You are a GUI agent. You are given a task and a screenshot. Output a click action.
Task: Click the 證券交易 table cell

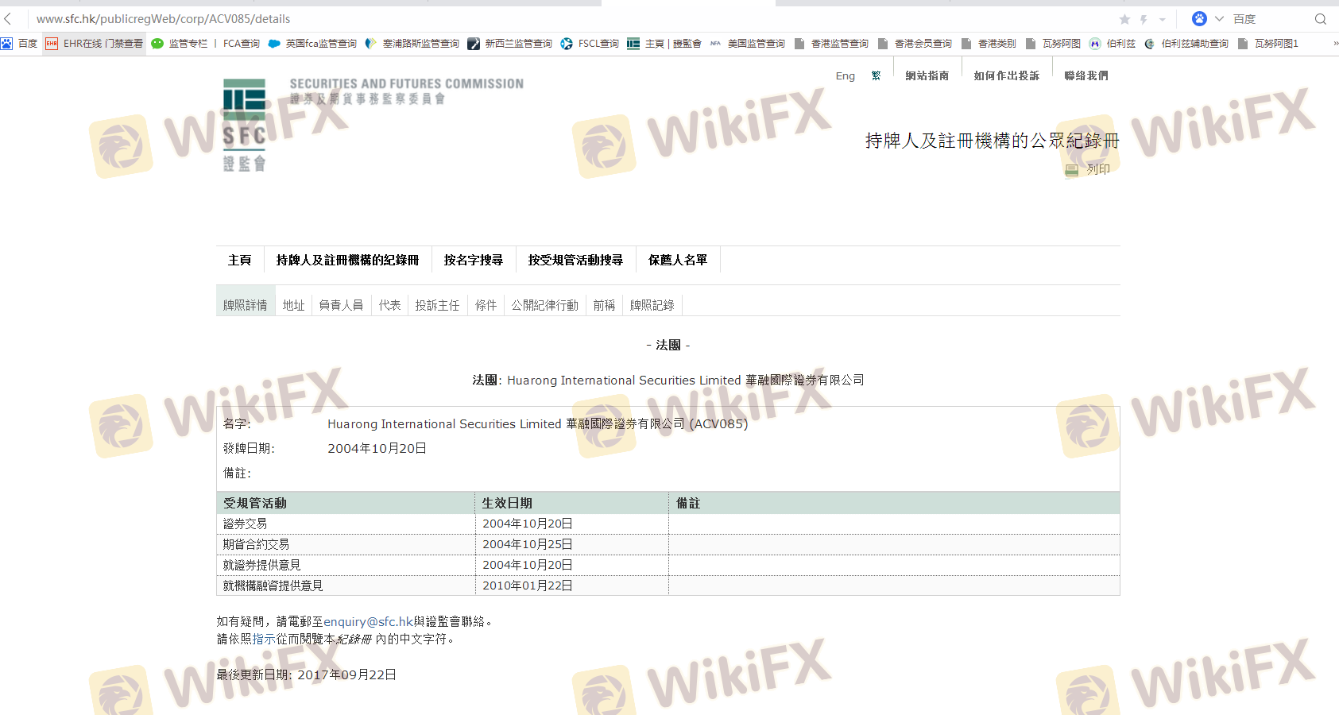pyautogui.click(x=346, y=524)
